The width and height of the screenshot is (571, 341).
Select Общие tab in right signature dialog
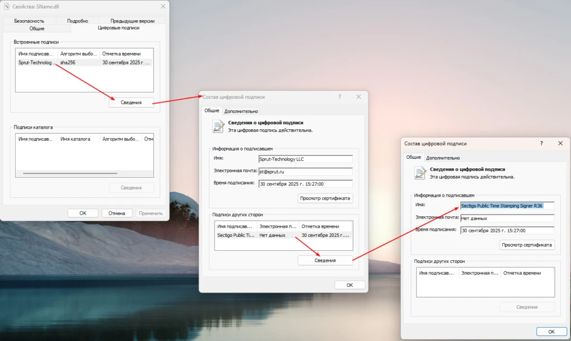pyautogui.click(x=413, y=157)
